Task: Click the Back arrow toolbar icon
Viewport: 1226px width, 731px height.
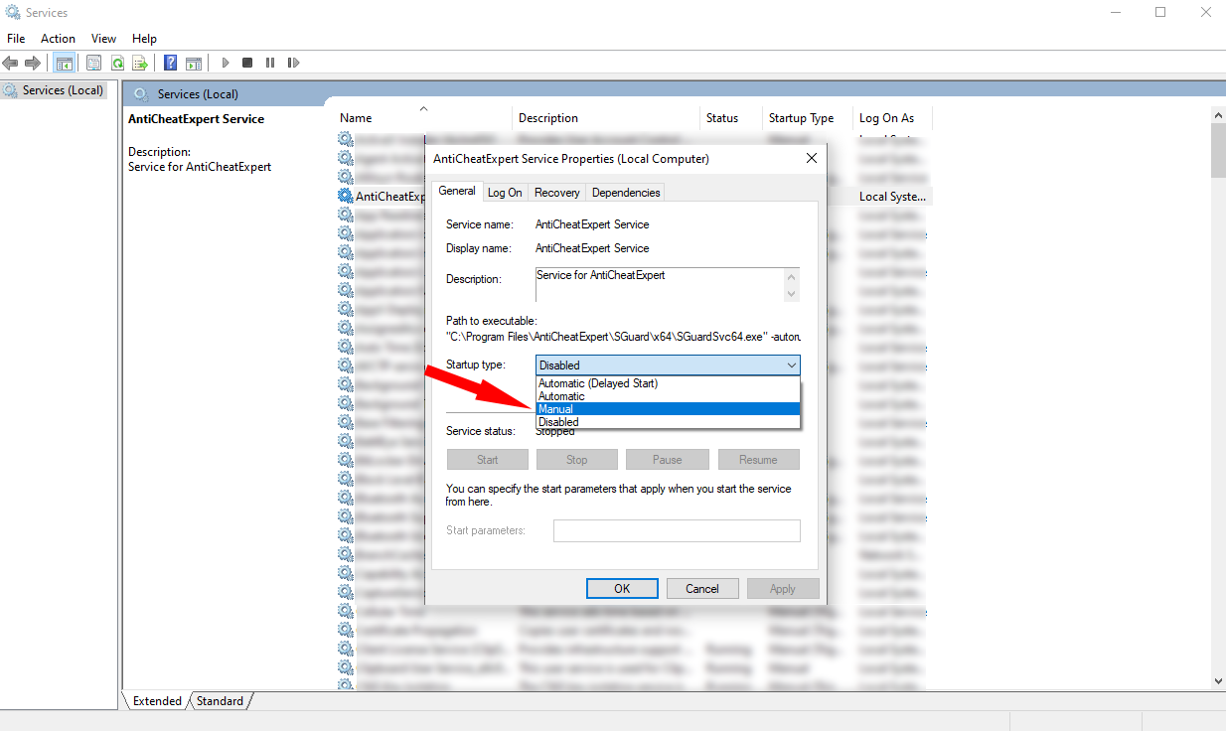Action: click(x=11, y=63)
